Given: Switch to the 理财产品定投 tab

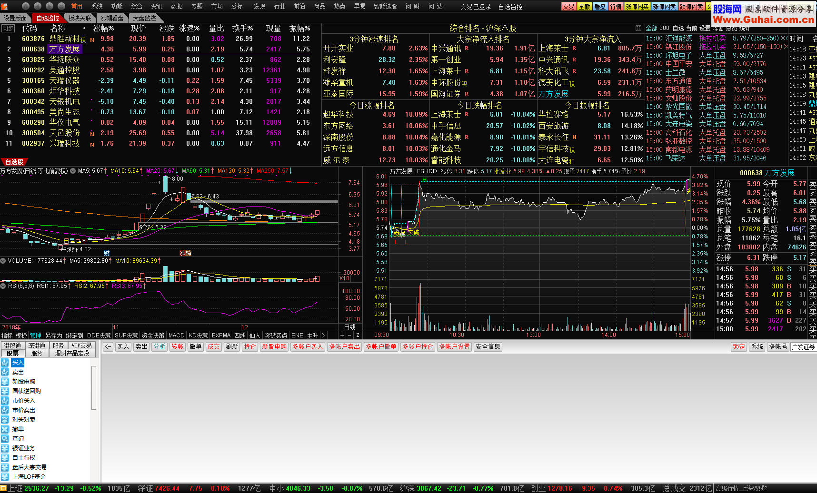Looking at the screenshot, I should 72,353.
